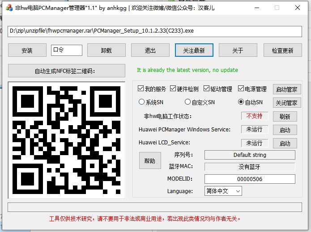Screen dimensions: 311x232
Task: Click the 安装 install button
Action: (27, 51)
